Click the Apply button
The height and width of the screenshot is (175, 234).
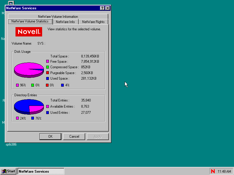pos(98,136)
